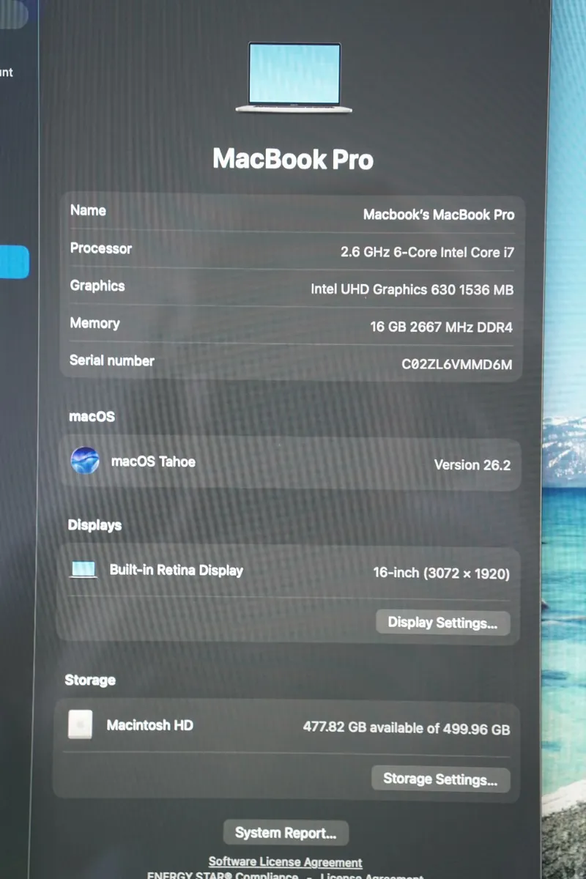Screen dimensions: 586x879
Task: Click the Serial number row label
Action: (x=112, y=360)
